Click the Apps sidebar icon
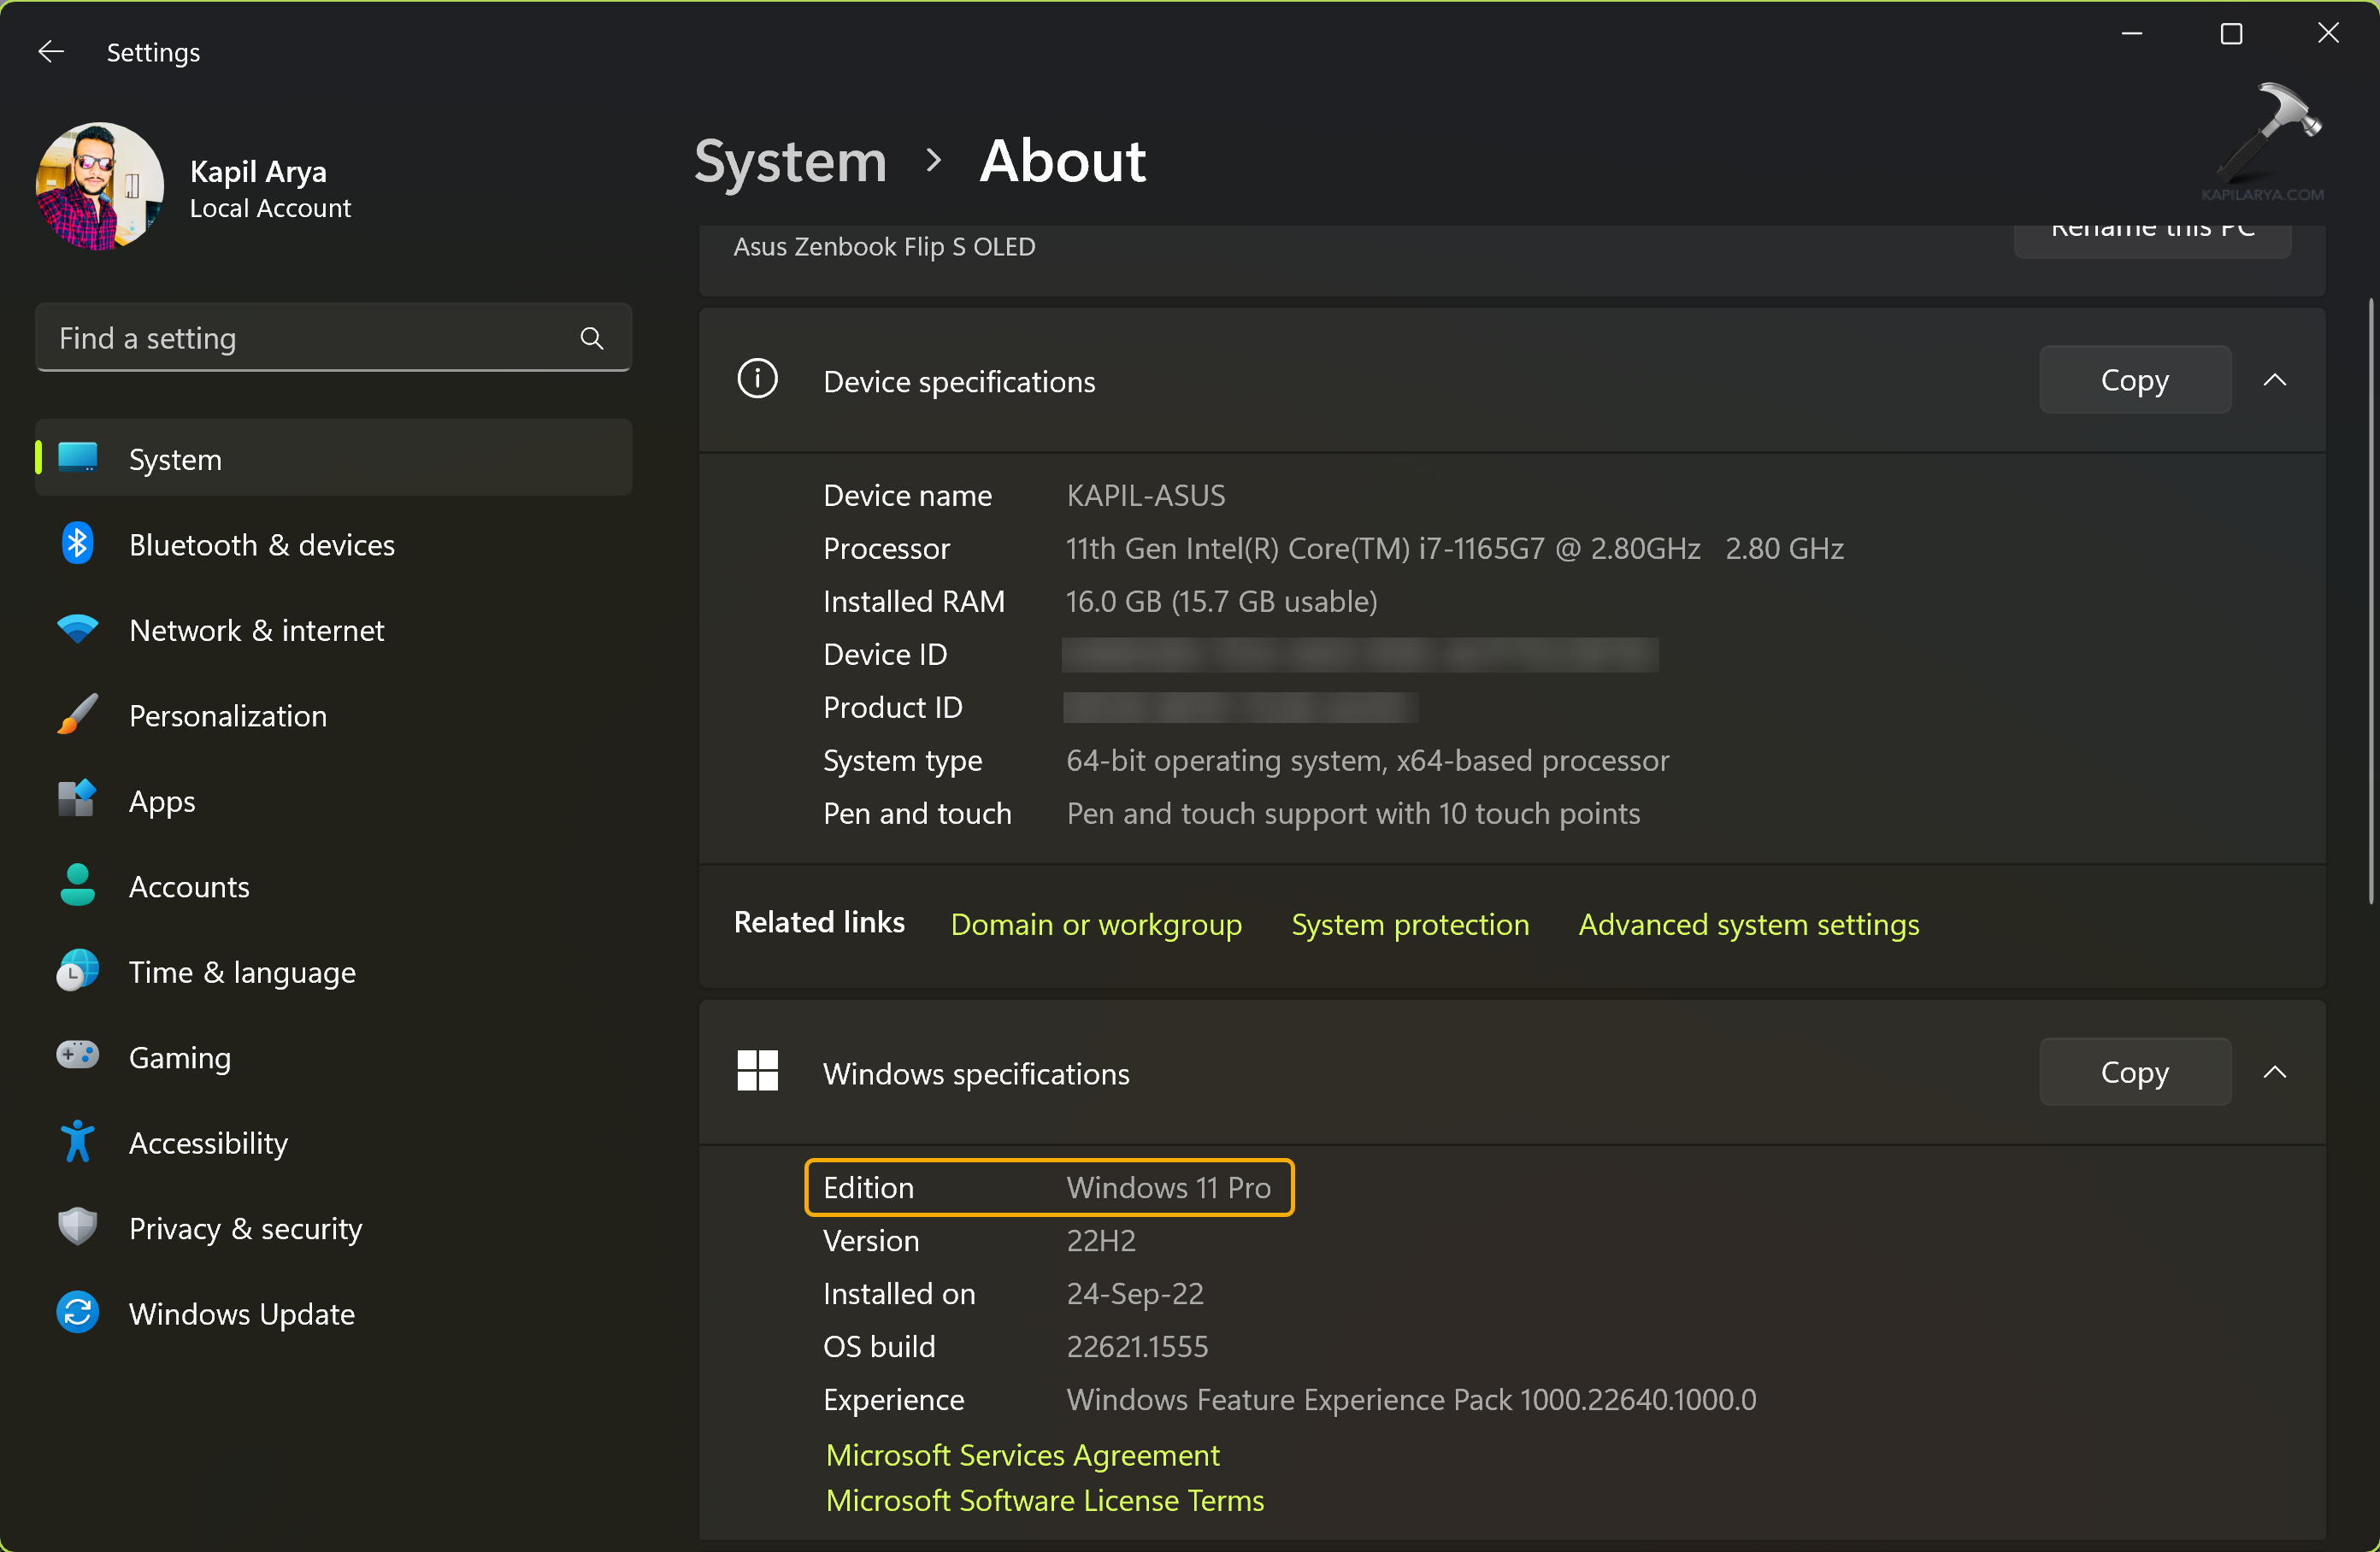The image size is (2380, 1552). click(77, 800)
